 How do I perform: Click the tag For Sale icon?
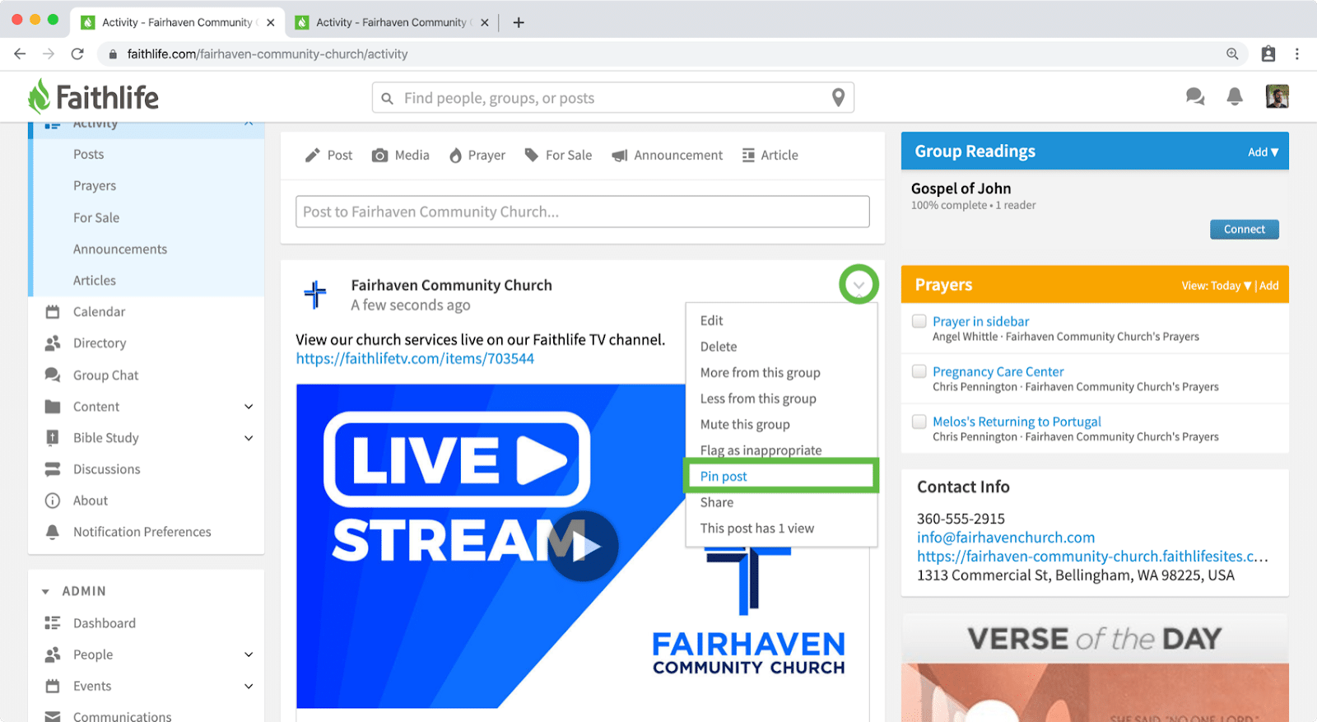tap(532, 155)
